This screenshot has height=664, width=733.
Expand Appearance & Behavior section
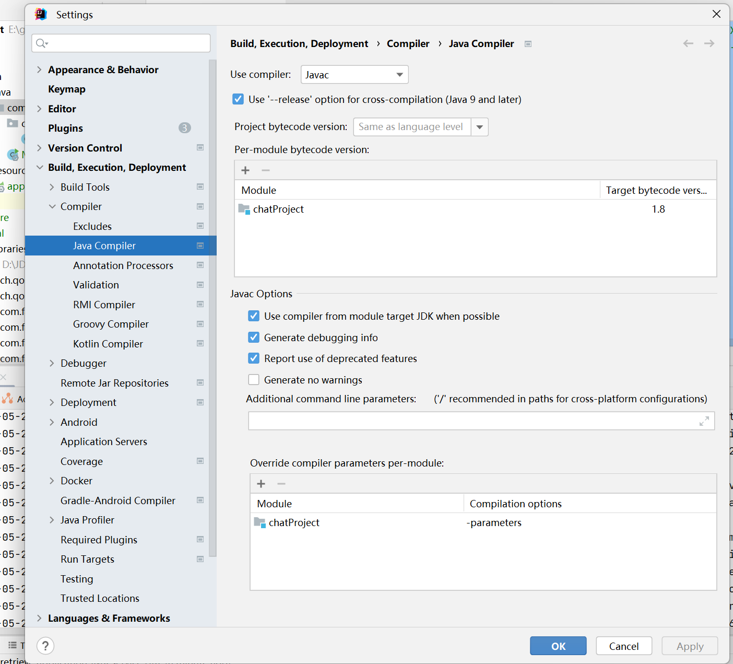point(39,69)
